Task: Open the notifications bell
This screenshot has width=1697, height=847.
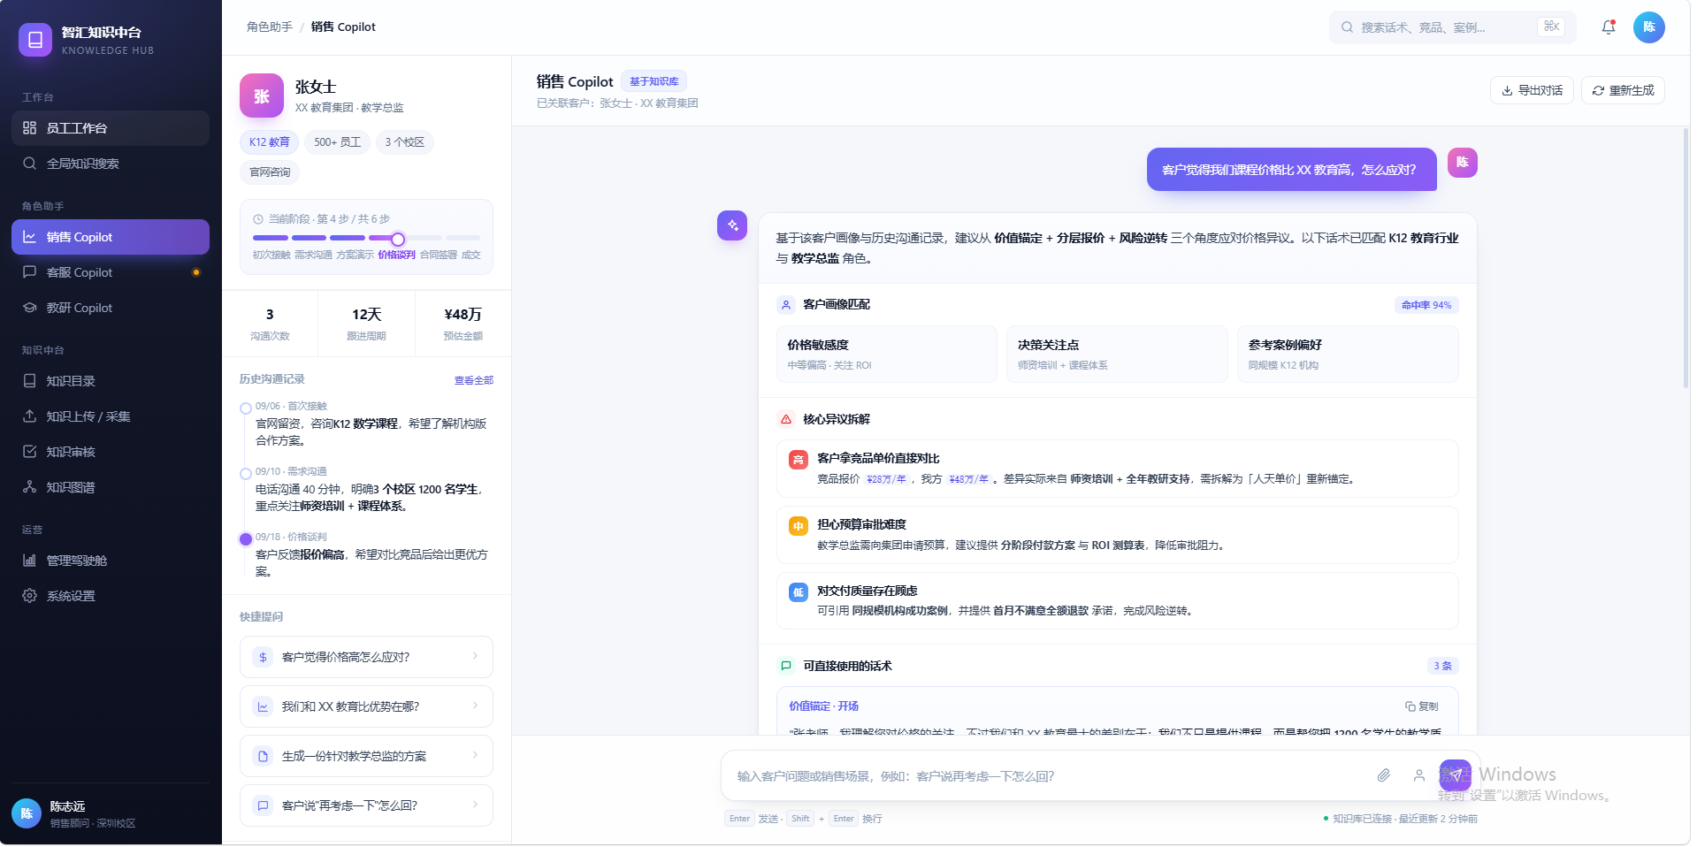Action: point(1608,27)
